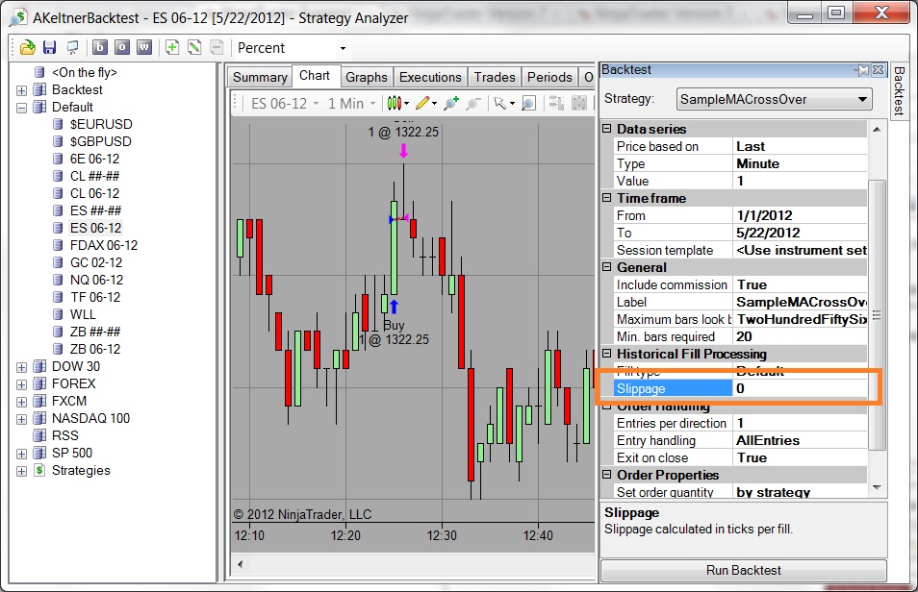Open the chart style candlestick icon
The width and height of the screenshot is (918, 592).
coord(397,104)
